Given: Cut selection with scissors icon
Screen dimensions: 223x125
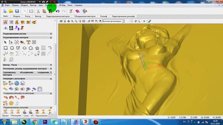Looking at the screenshot, I should [38, 11].
